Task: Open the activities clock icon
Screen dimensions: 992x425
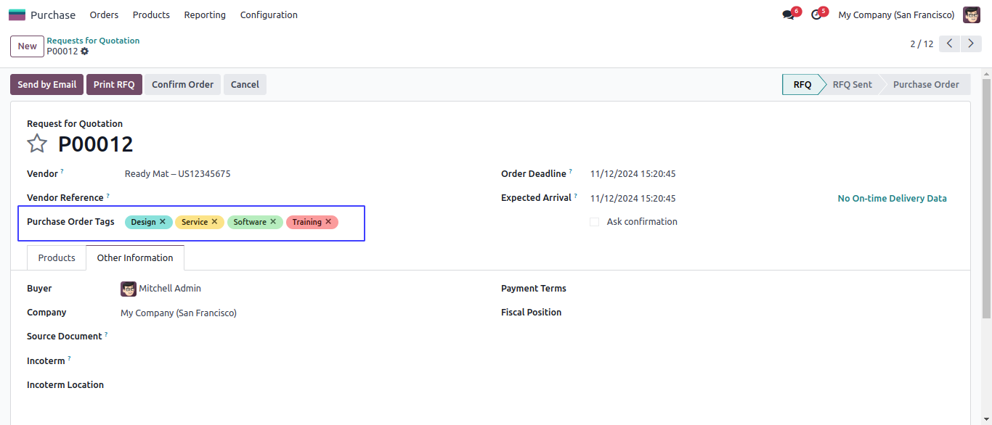Action: pyautogui.click(x=816, y=15)
